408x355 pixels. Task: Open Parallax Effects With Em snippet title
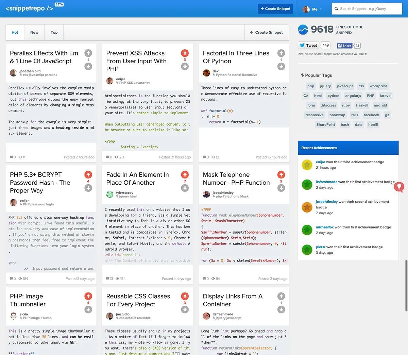point(44,57)
